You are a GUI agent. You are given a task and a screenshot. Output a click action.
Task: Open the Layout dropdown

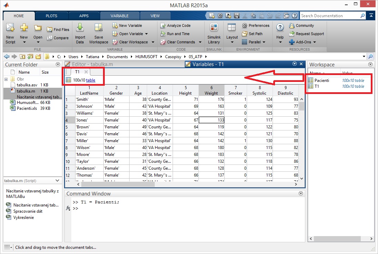(232, 42)
